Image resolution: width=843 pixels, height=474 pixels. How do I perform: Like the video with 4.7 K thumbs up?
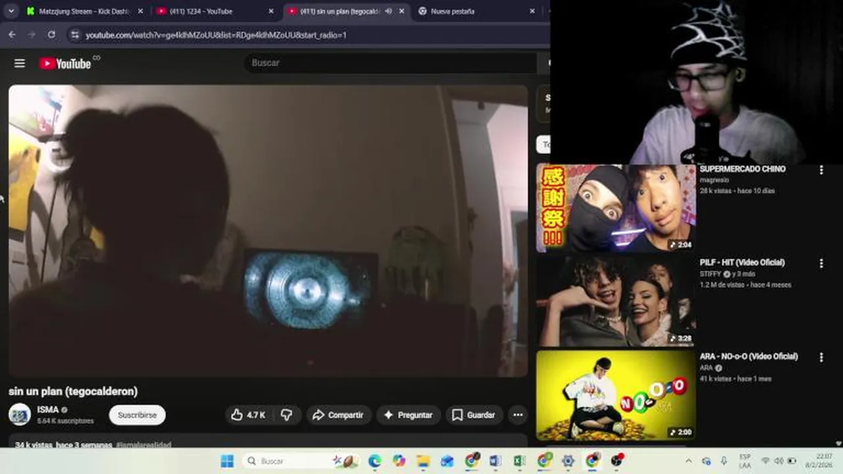click(248, 415)
